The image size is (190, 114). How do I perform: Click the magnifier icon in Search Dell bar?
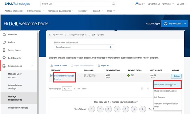[113, 4]
